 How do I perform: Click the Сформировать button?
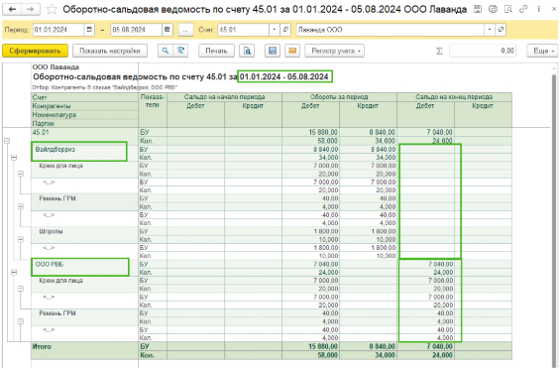(x=35, y=51)
